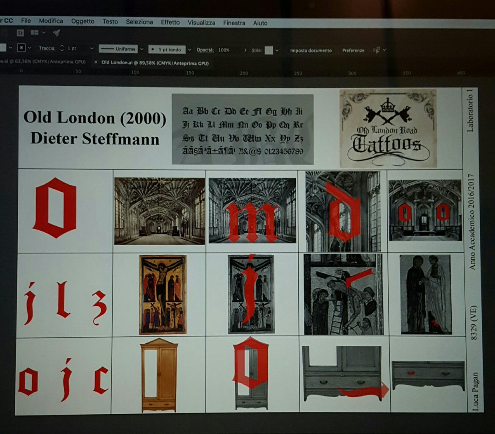Viewport: 495px width, 434px height.
Task: Click the arrange documents layout icon
Action: [35, 33]
